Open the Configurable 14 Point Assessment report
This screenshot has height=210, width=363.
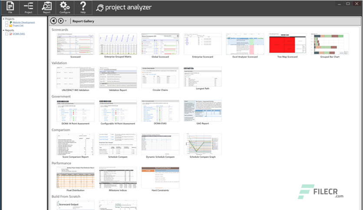pos(118,111)
